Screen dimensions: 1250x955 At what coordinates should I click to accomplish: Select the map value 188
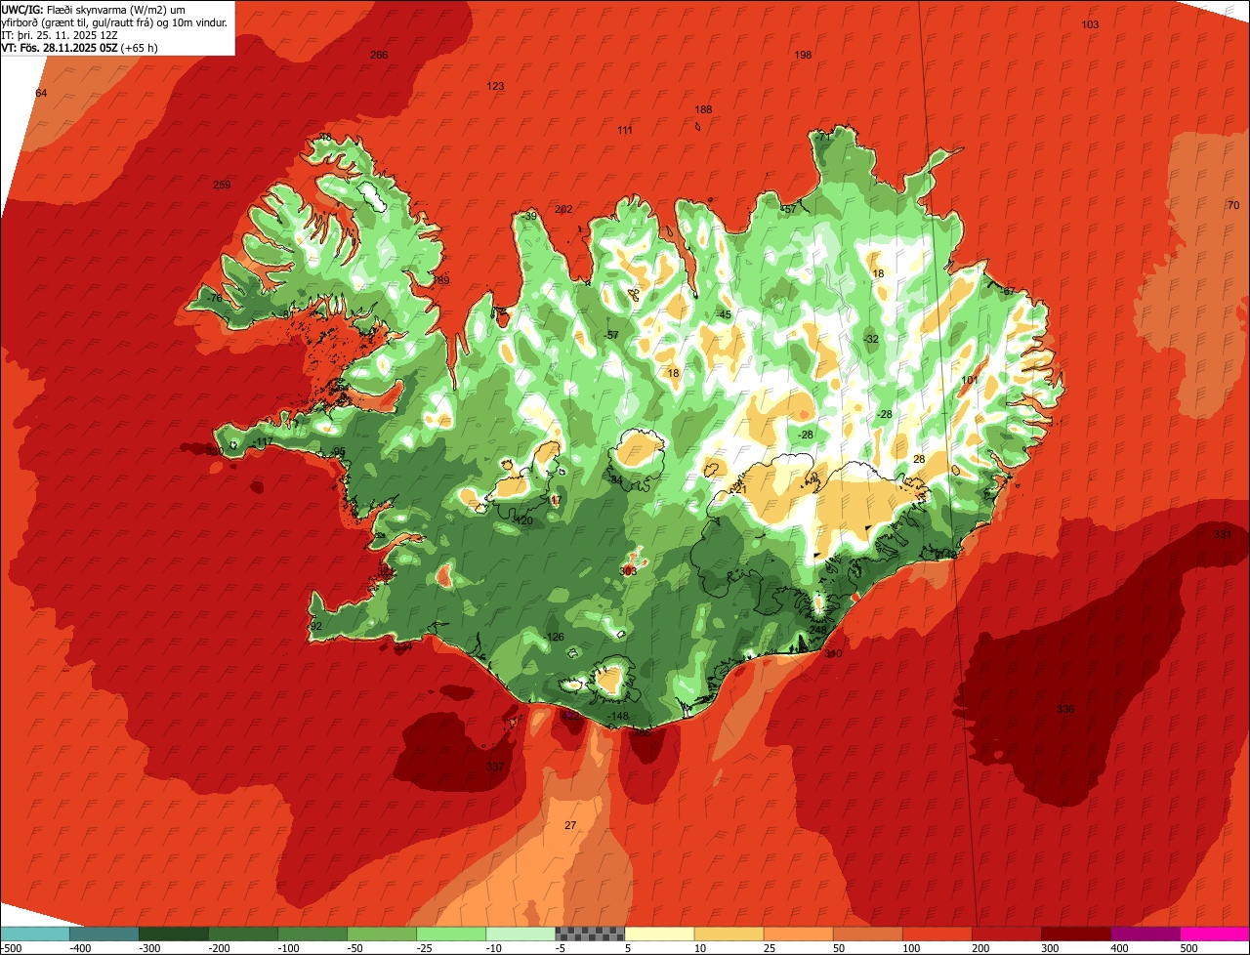click(703, 109)
